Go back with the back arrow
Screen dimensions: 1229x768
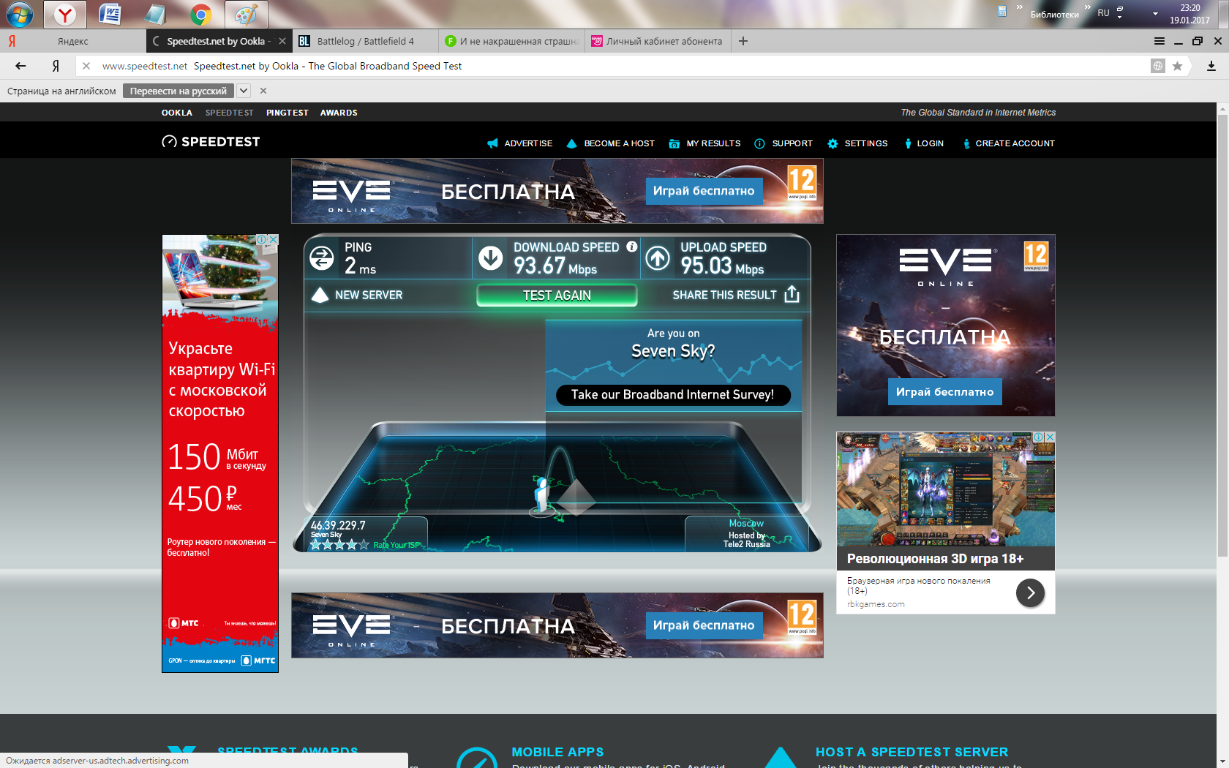(20, 66)
